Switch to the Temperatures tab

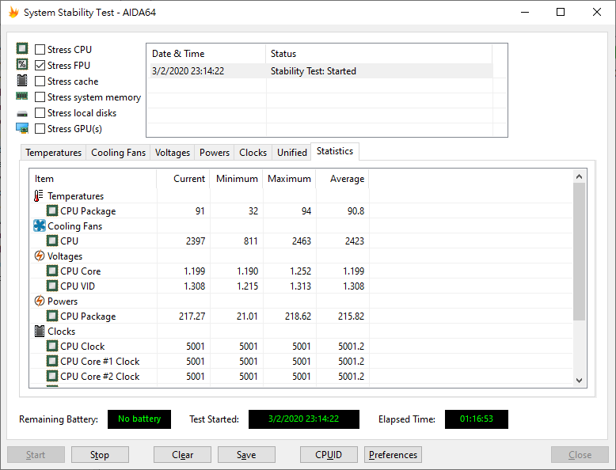click(53, 153)
